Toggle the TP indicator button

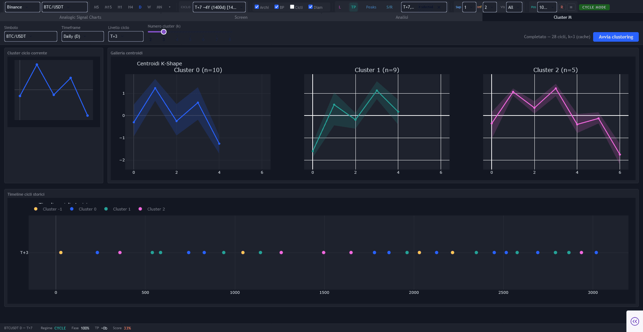(353, 7)
